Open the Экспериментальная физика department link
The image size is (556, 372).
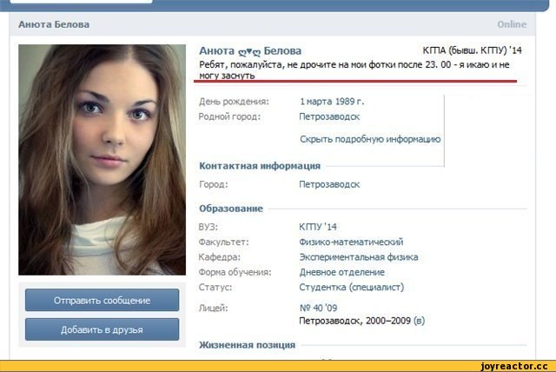click(359, 257)
